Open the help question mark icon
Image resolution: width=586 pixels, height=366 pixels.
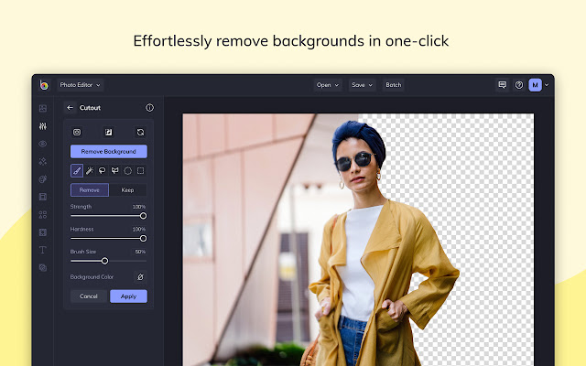[519, 85]
